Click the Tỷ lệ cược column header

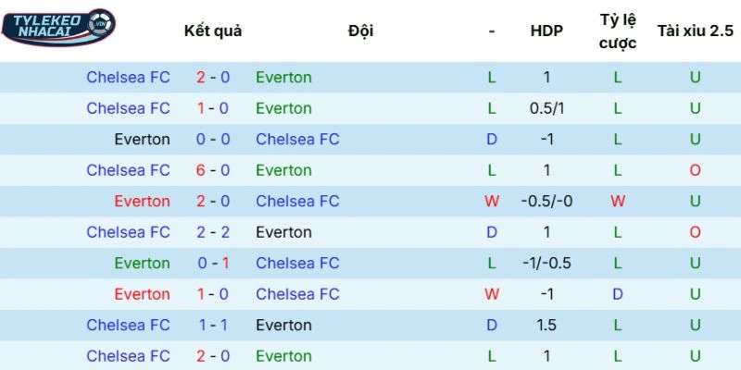tap(618, 31)
